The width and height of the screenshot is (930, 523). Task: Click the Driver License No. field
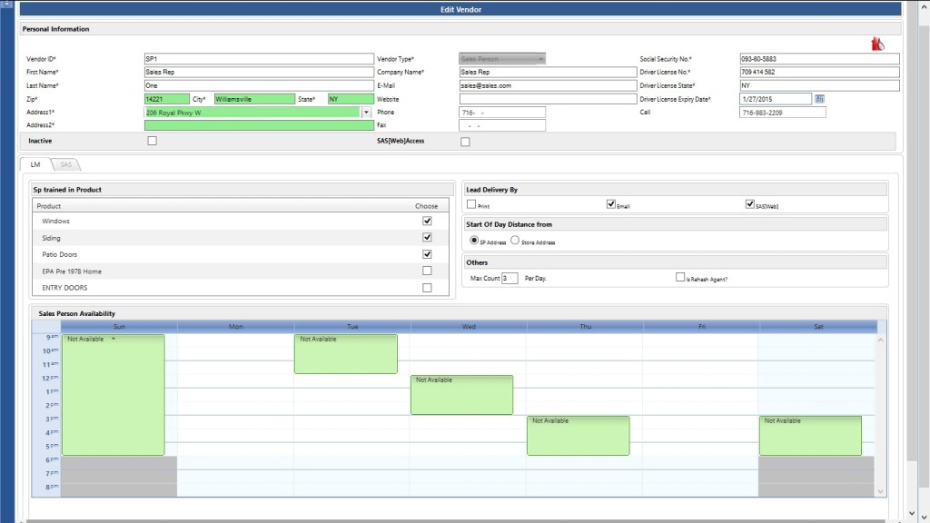[x=819, y=72]
